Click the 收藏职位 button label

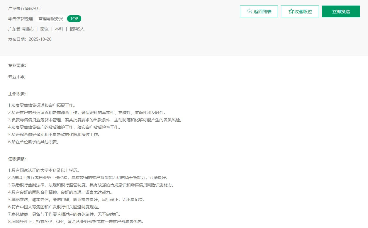coord(303,12)
